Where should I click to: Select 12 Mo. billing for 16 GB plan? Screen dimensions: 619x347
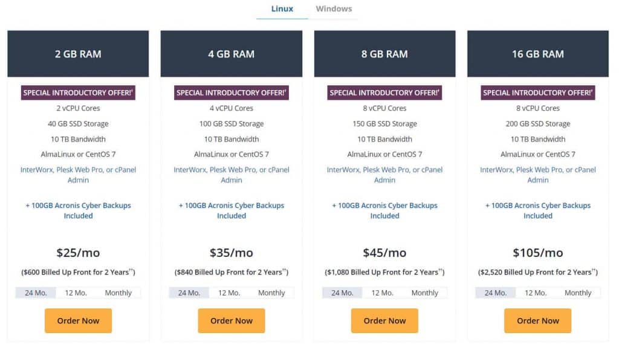point(536,293)
